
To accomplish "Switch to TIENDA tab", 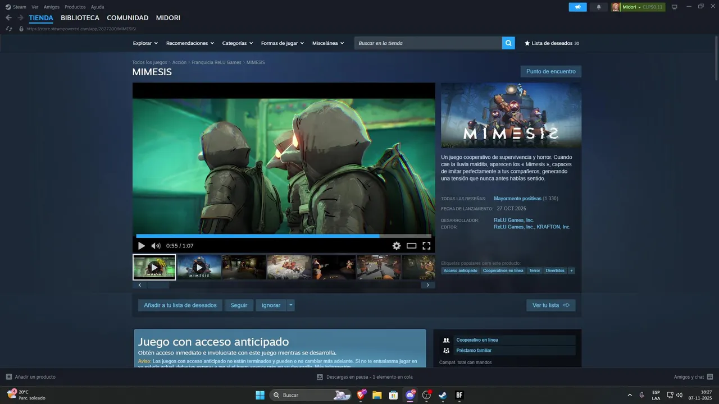I will click(41, 18).
